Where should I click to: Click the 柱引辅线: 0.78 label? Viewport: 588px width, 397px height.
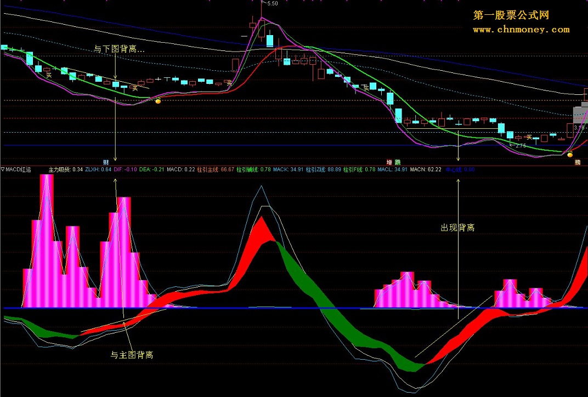tap(253, 169)
